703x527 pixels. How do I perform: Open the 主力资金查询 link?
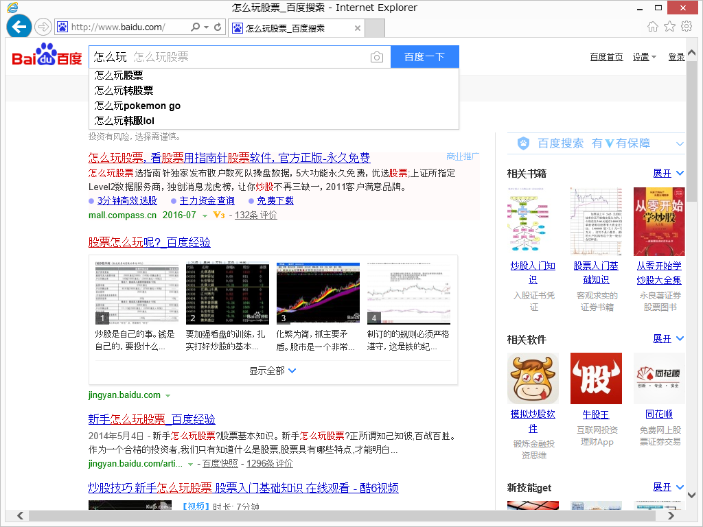point(207,201)
